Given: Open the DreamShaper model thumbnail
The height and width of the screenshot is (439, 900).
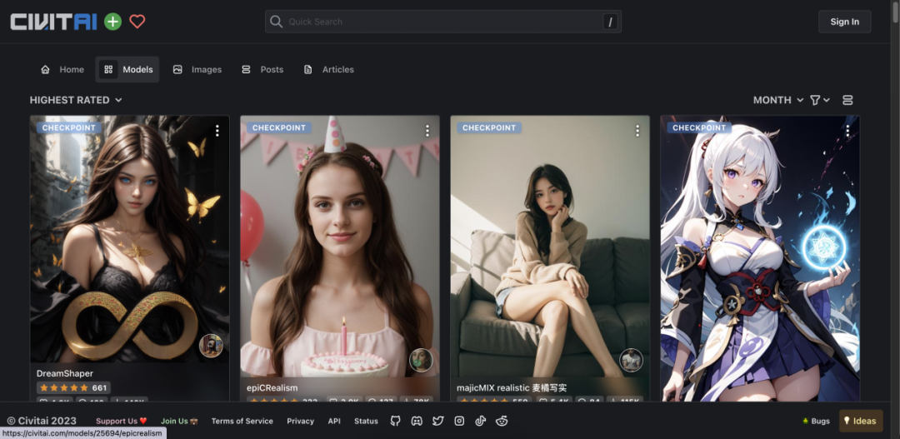Looking at the screenshot, I should point(130,241).
